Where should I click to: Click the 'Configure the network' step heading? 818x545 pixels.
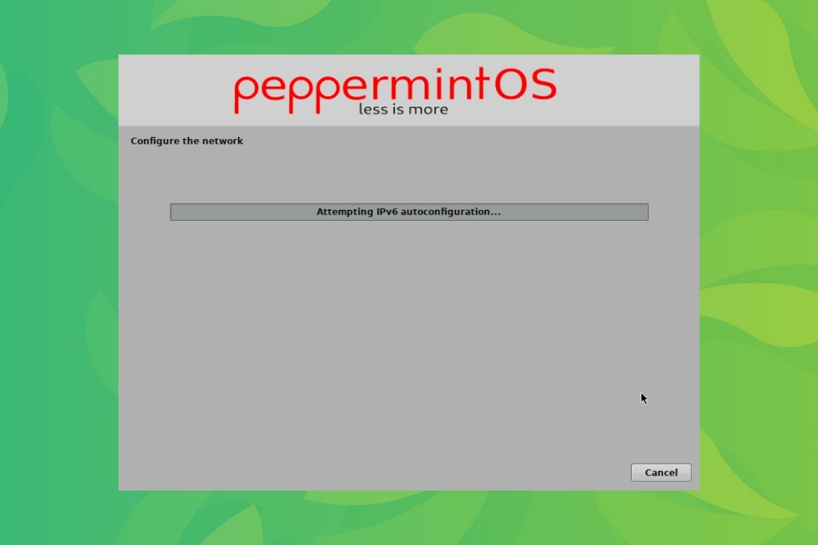(x=187, y=141)
